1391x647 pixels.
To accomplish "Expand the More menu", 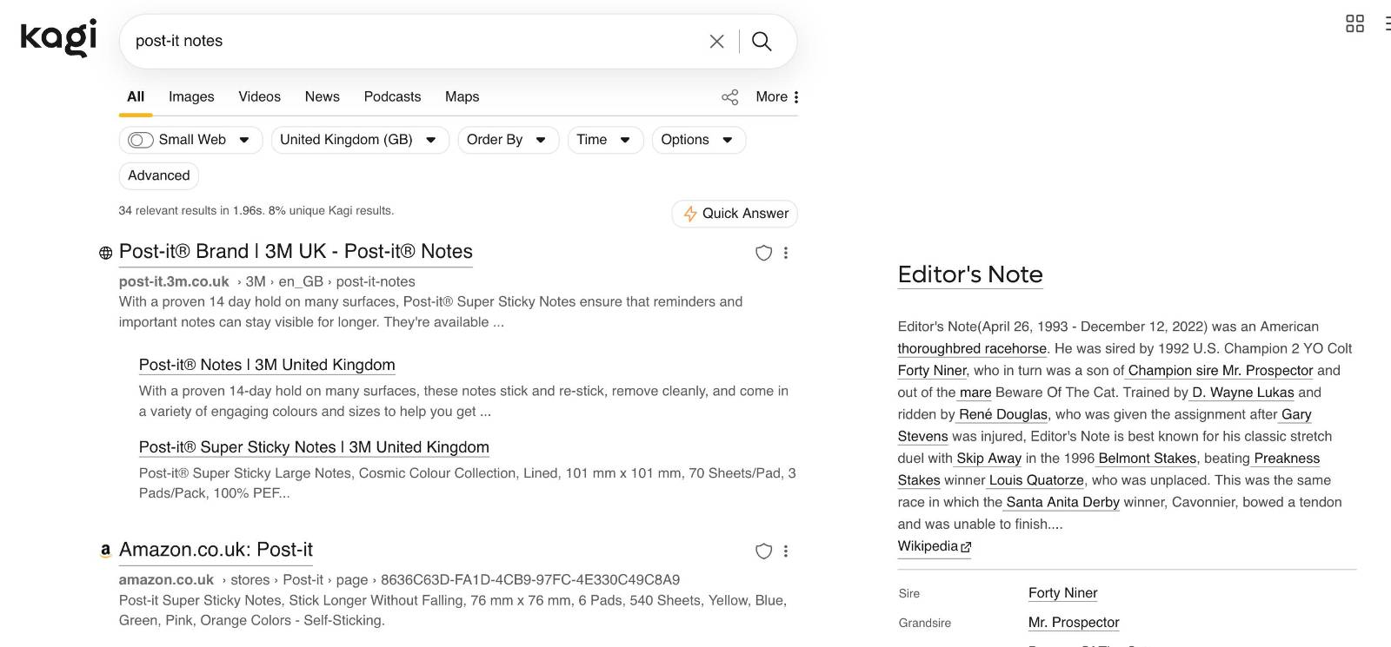I will [x=777, y=97].
